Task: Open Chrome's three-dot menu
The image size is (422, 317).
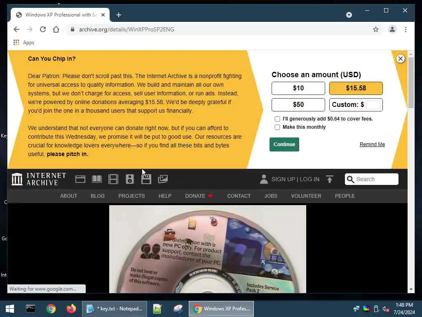Action: (406, 29)
